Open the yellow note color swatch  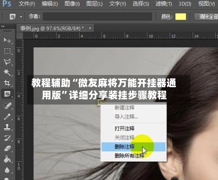click(x=181, y=16)
